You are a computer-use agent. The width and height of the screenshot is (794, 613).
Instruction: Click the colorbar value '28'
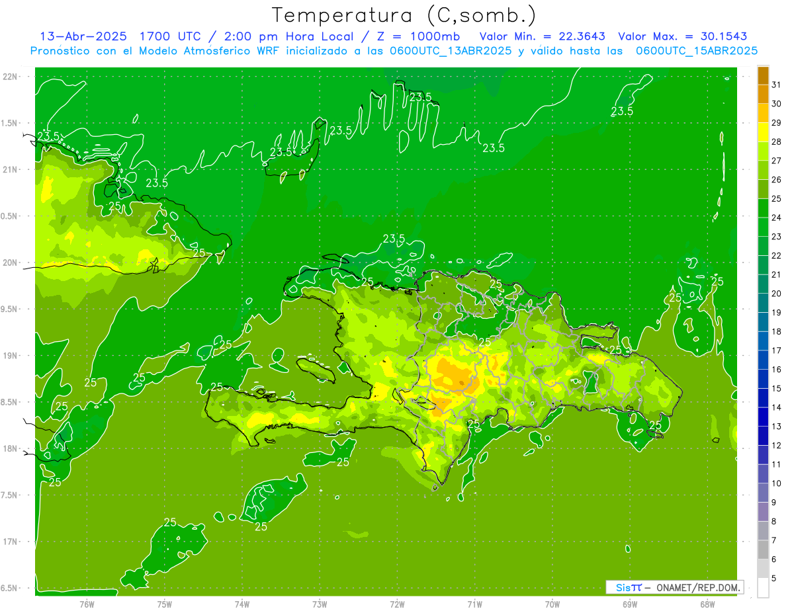point(776,142)
